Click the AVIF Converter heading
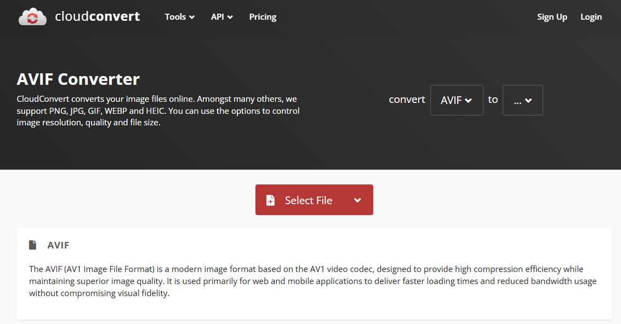This screenshot has height=324, width=621. click(x=78, y=79)
